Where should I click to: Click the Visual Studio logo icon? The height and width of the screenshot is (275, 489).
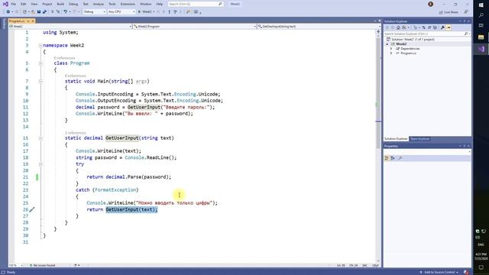[x=5, y=4]
